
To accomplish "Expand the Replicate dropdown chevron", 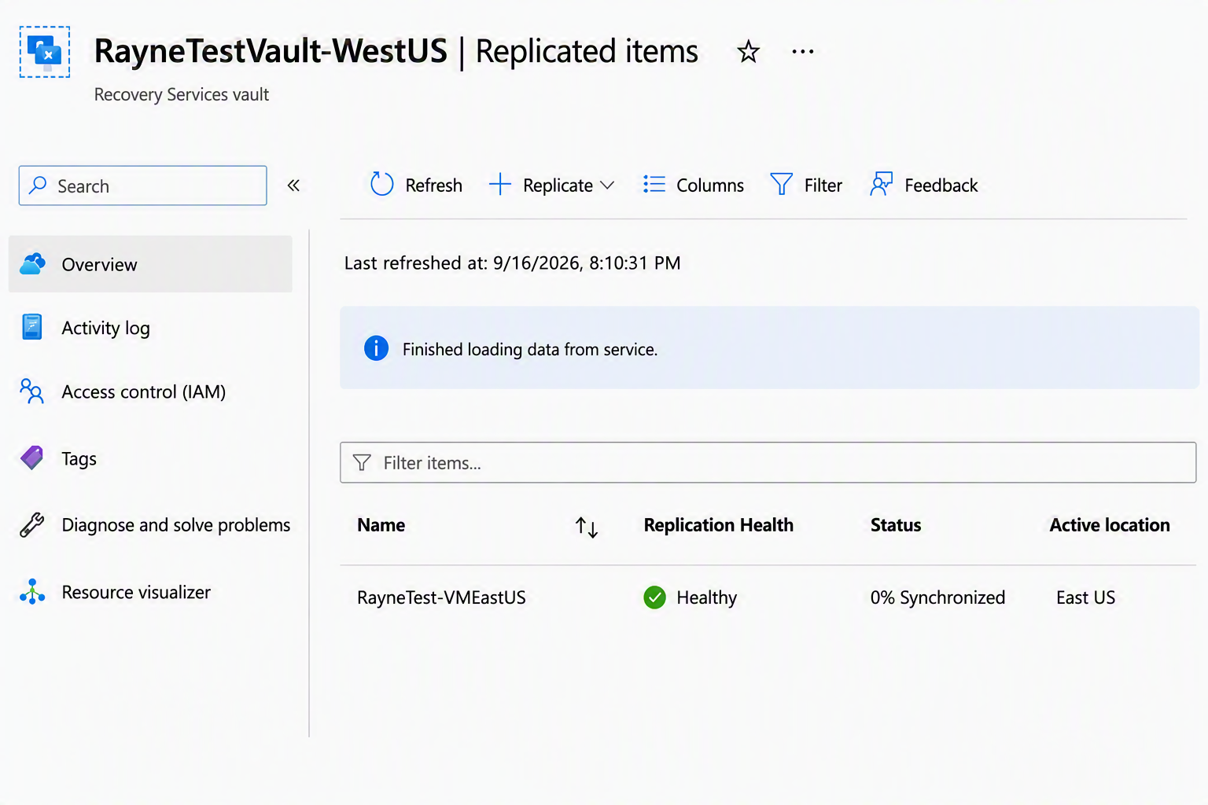I will point(607,186).
